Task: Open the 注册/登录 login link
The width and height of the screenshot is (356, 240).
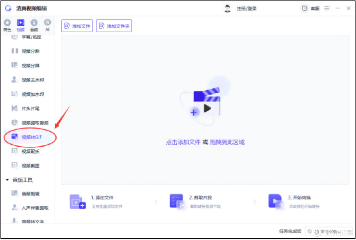Action: pyautogui.click(x=247, y=9)
